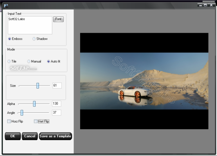Open the Font selection dialog
Screen dimensions: 217x156
[58, 19]
